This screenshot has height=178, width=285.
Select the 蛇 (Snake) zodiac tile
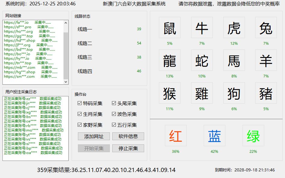coord(202,60)
